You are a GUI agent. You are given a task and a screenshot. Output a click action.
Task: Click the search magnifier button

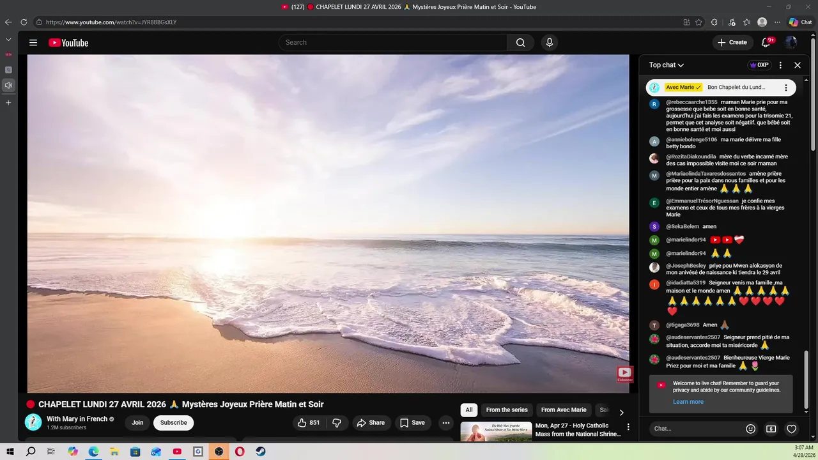pyautogui.click(x=521, y=43)
